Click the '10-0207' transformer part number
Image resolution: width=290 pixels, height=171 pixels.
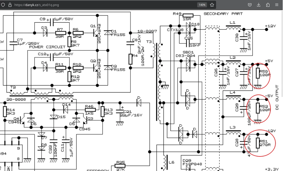pyautogui.click(x=147, y=31)
